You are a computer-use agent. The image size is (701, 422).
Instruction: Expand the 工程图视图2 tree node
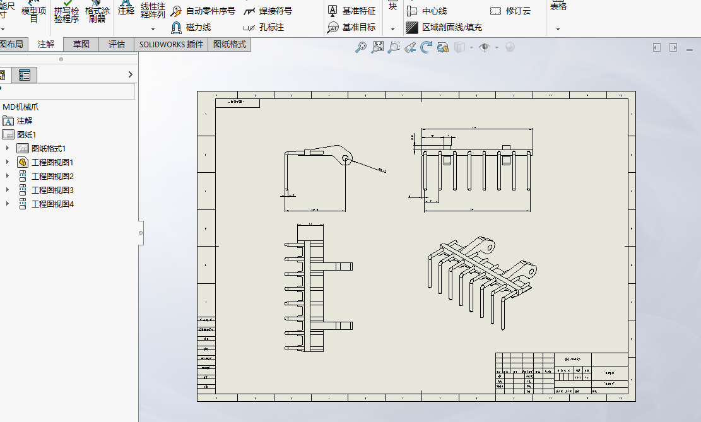pos(8,176)
